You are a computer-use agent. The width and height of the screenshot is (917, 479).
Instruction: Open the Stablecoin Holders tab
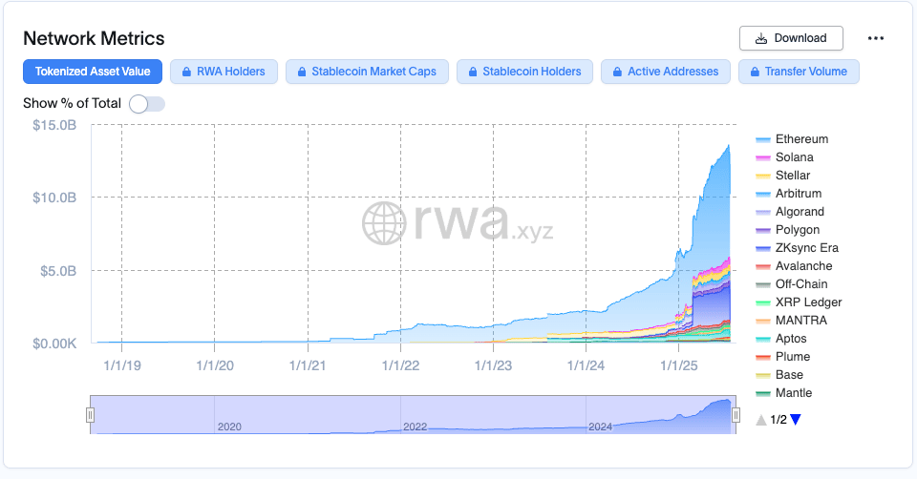tap(524, 72)
